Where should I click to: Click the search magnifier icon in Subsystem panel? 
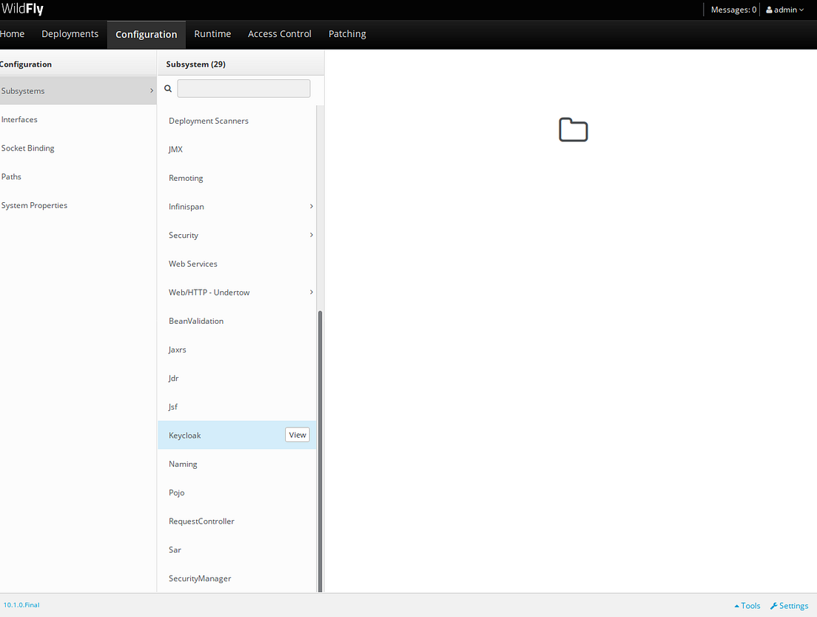[x=168, y=87]
